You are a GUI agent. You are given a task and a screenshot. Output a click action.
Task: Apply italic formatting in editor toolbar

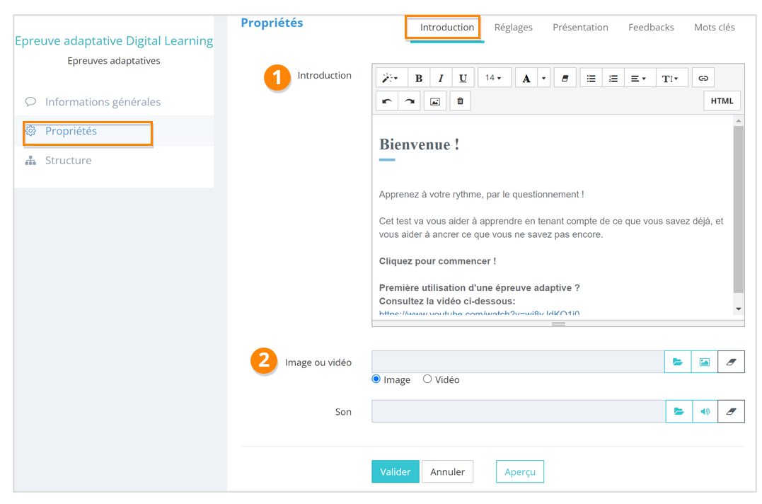click(x=441, y=78)
